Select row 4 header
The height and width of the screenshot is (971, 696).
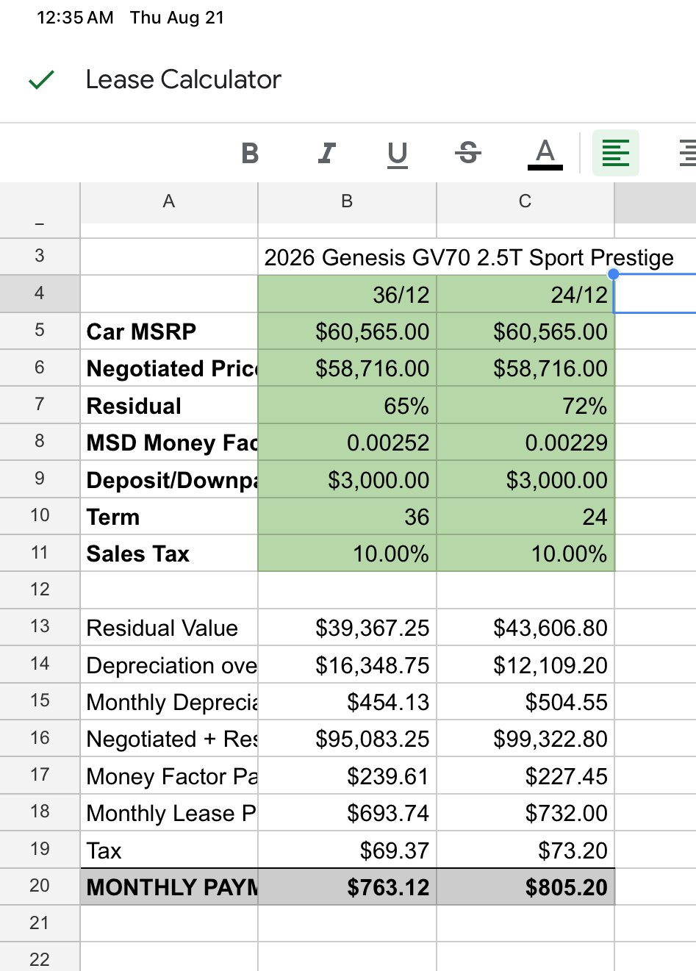click(x=40, y=293)
